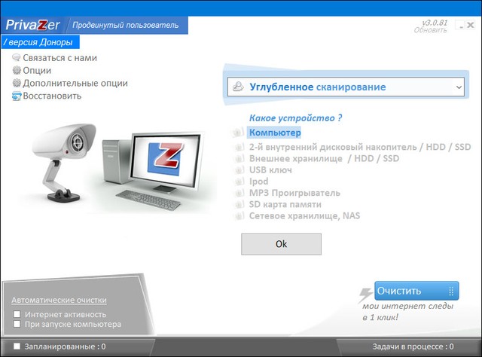
Task: Click the icon beside Сетевое хранилище, NAS
Action: [239, 216]
